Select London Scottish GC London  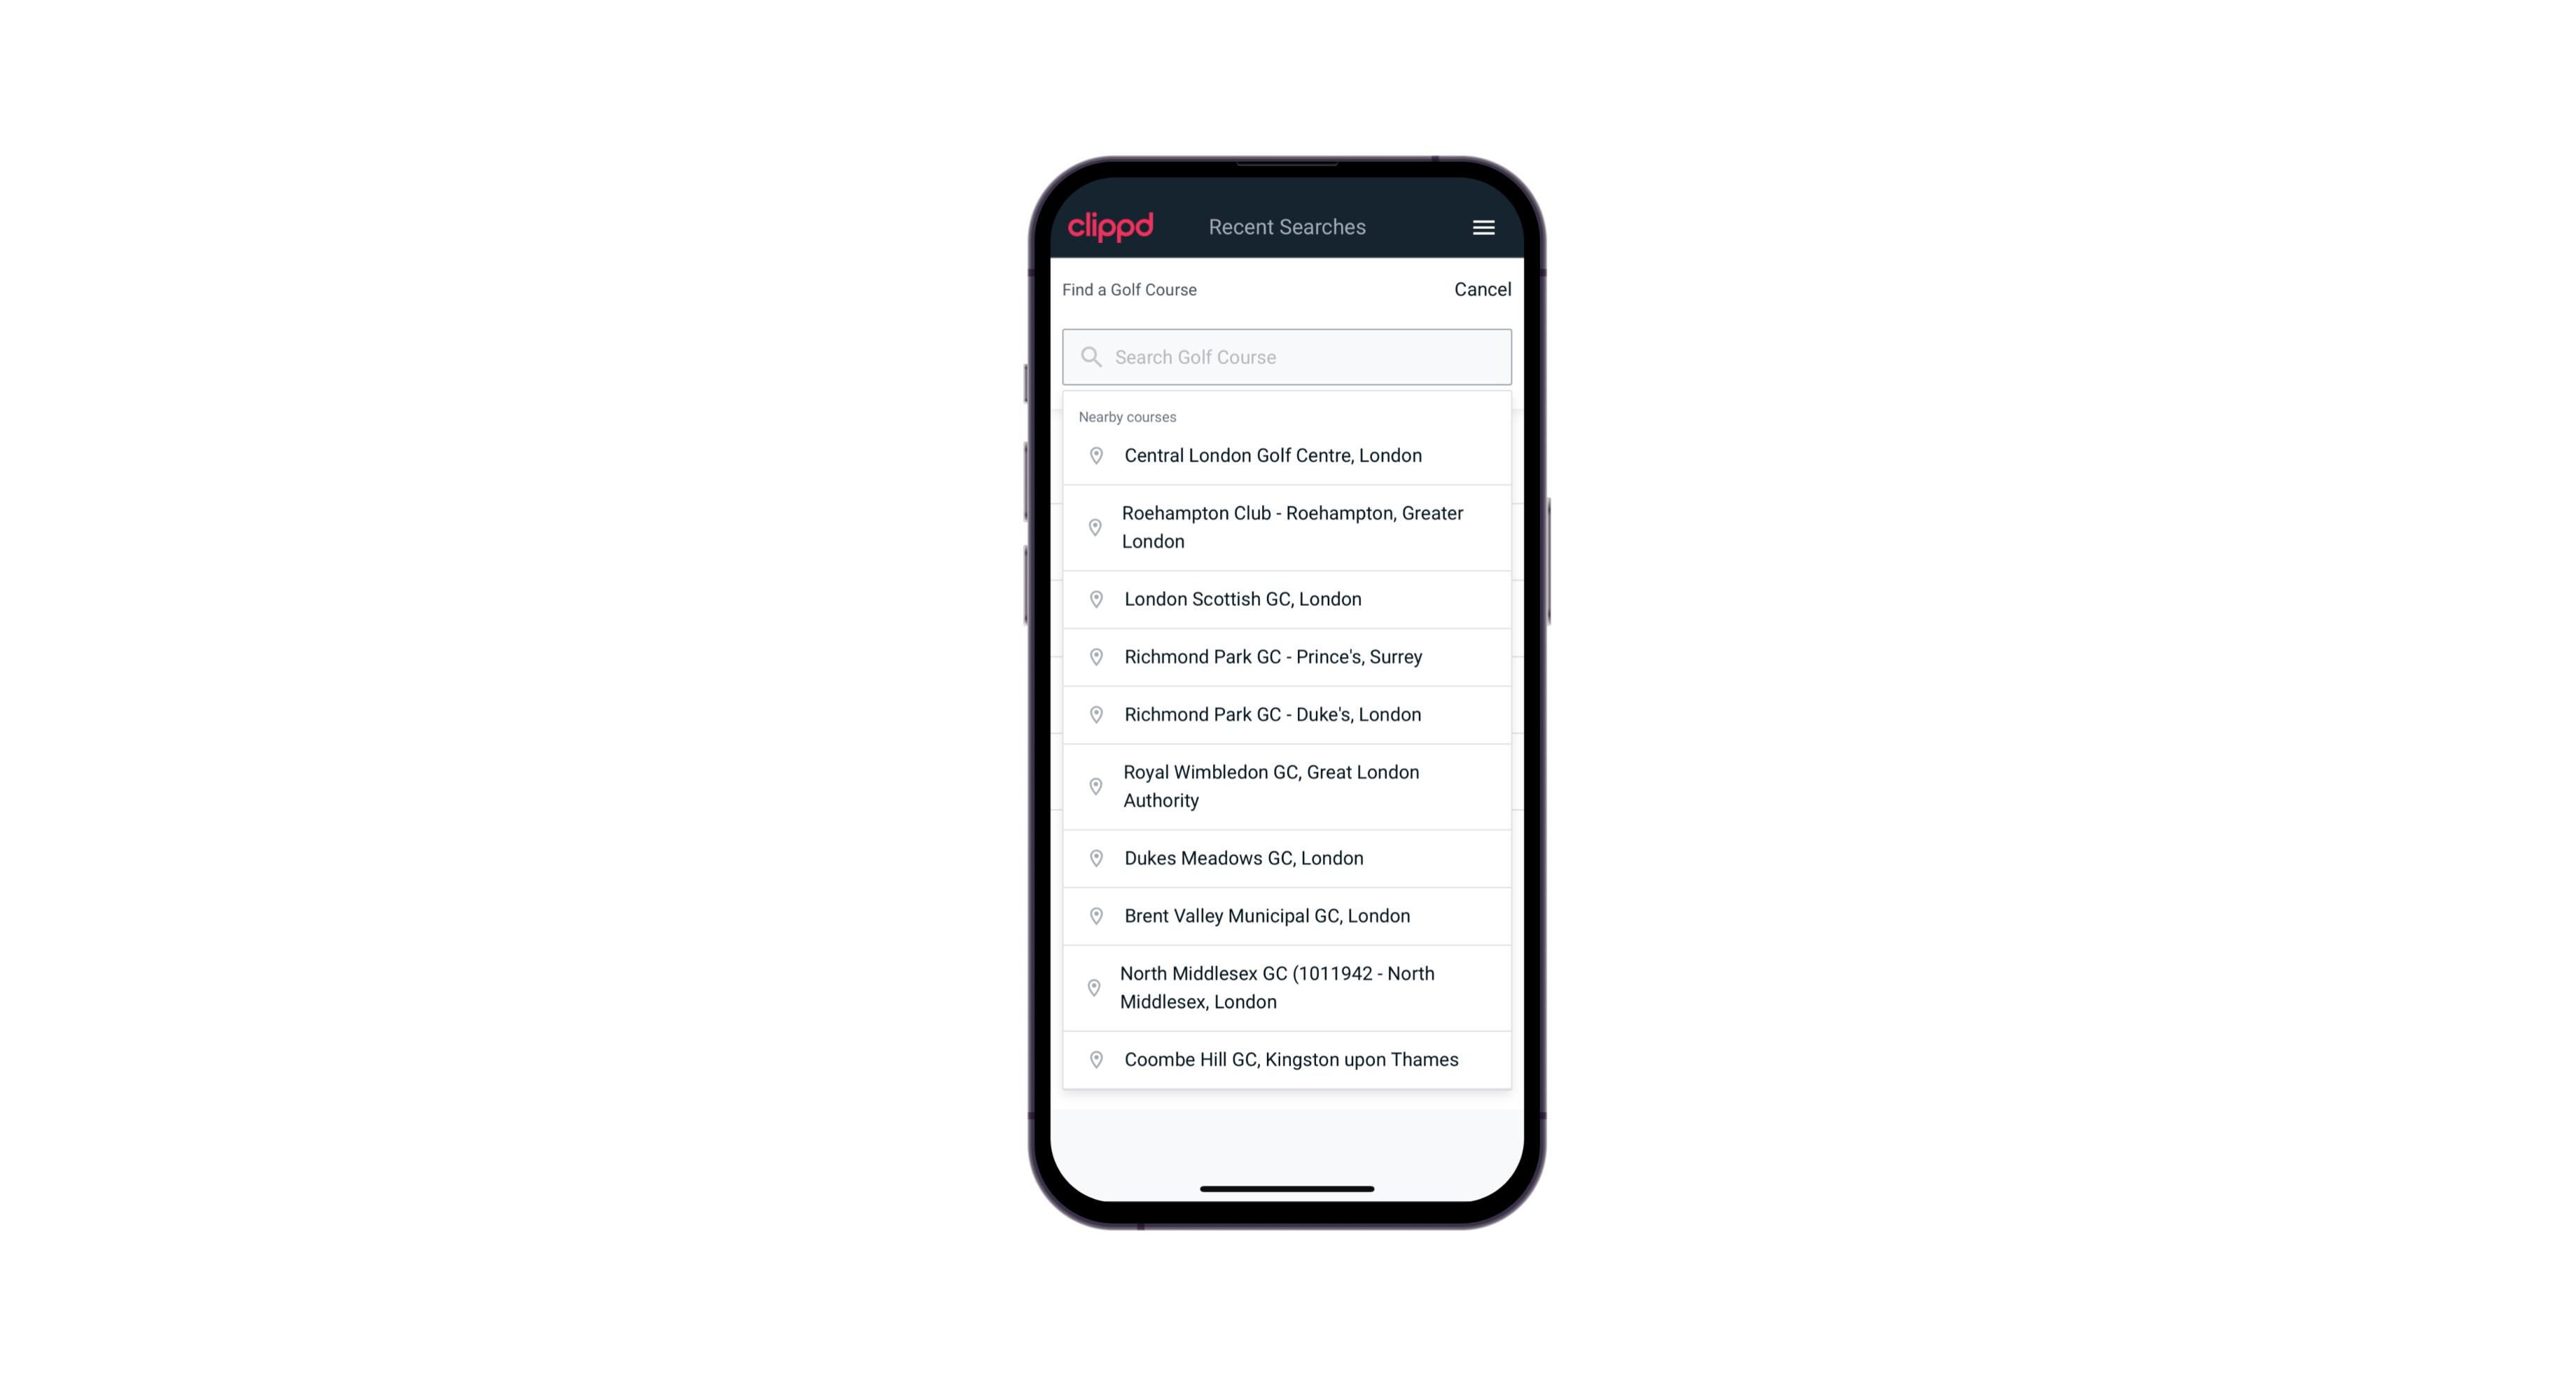(x=1288, y=599)
